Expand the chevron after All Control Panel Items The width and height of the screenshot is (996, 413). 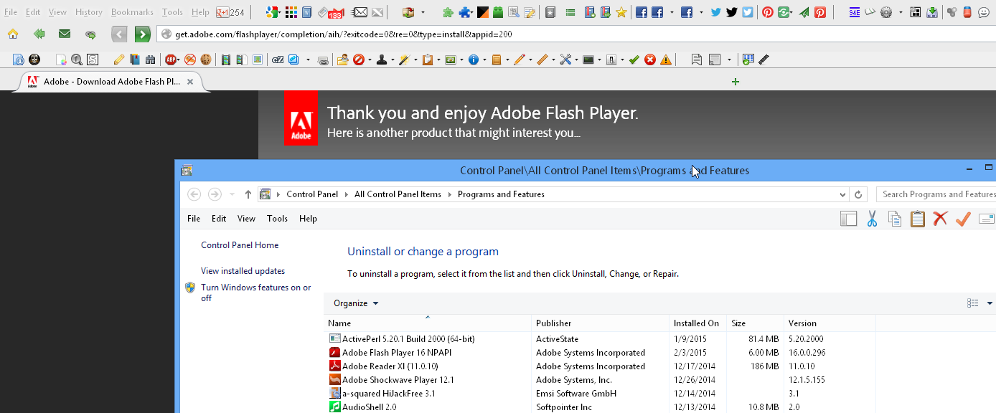coord(449,194)
